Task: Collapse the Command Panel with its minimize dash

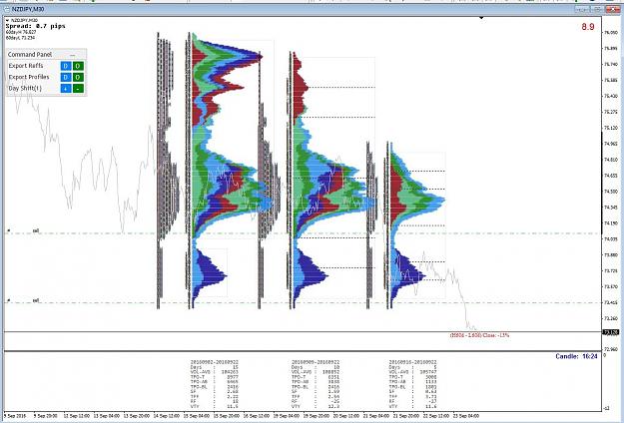Action: (72, 55)
